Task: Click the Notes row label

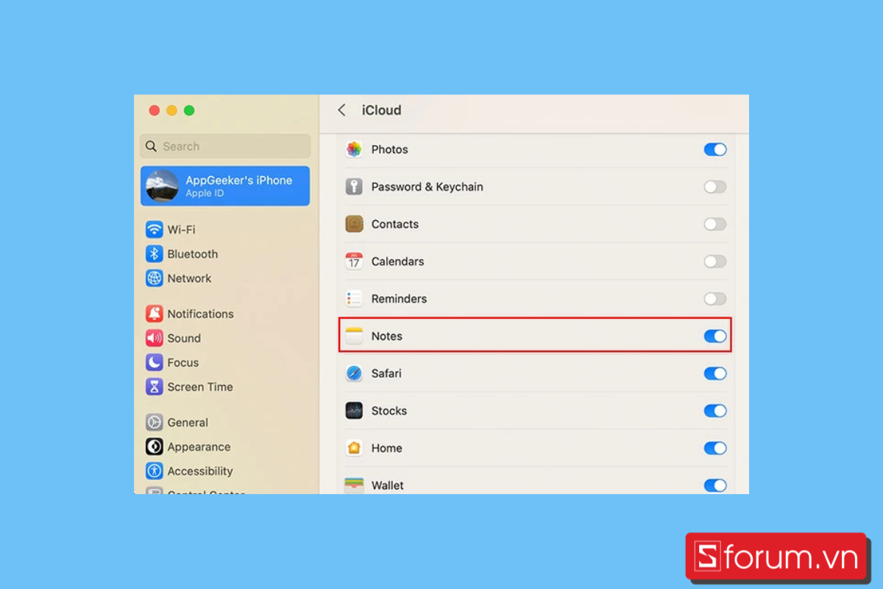Action: coord(386,336)
